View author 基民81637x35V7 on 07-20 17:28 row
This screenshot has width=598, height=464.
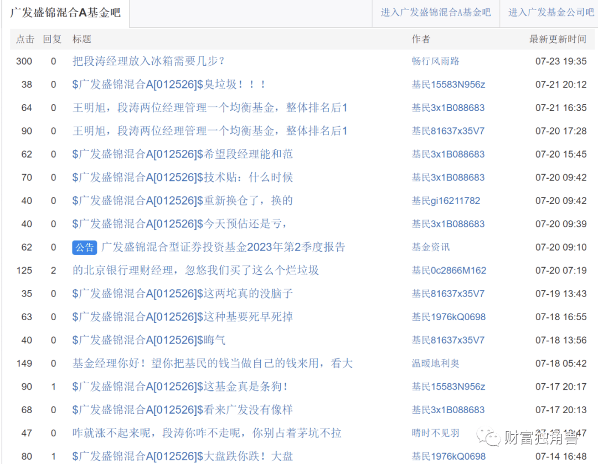coord(448,131)
